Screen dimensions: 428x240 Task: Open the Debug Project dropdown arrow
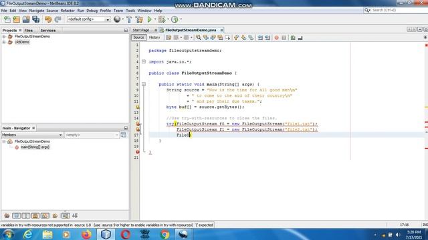click(168, 19)
